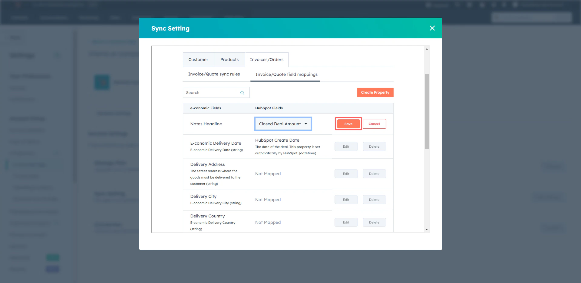Image resolution: width=581 pixels, height=283 pixels.
Task: Open the Invoice/Quote sync rules tab
Action: point(214,74)
